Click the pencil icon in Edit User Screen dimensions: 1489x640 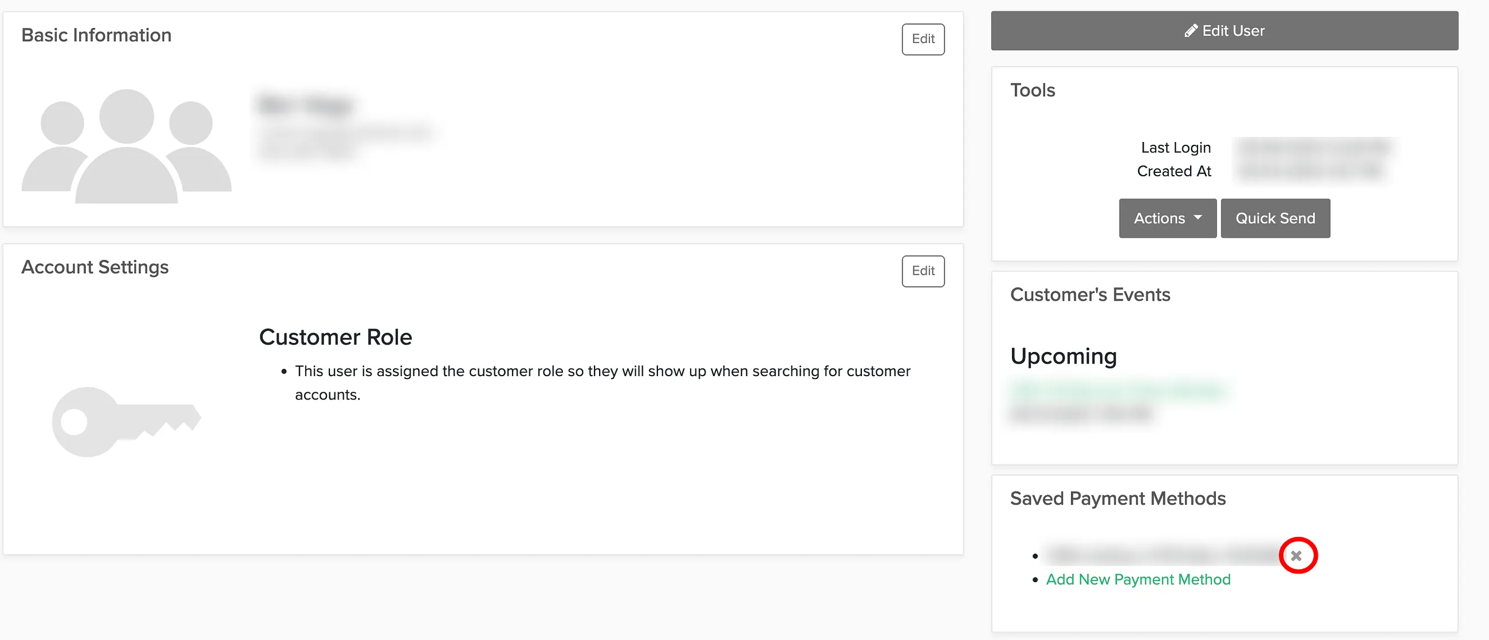1191,30
